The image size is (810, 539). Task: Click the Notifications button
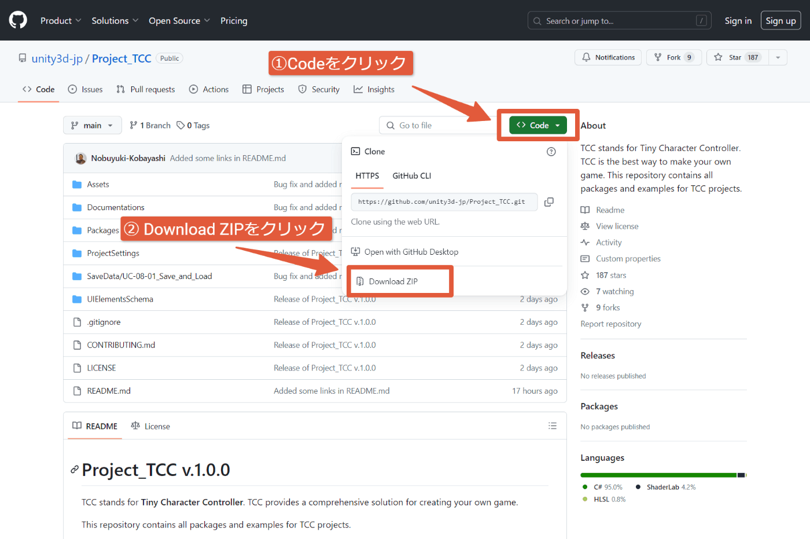608,57
